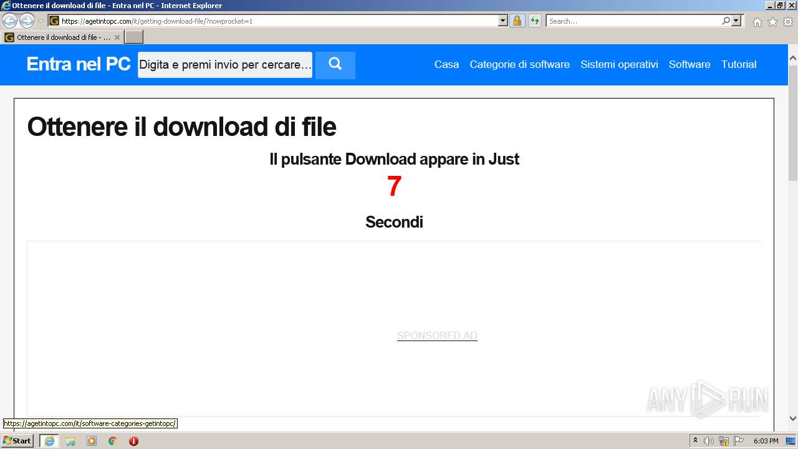Click the Internet Explorer title bar icon
This screenshot has height=449, width=798.
click(6, 6)
